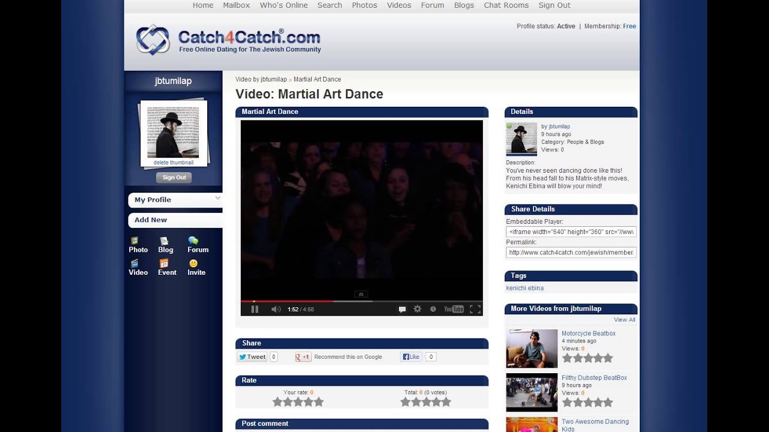Expand the My Profile menu

tap(175, 200)
